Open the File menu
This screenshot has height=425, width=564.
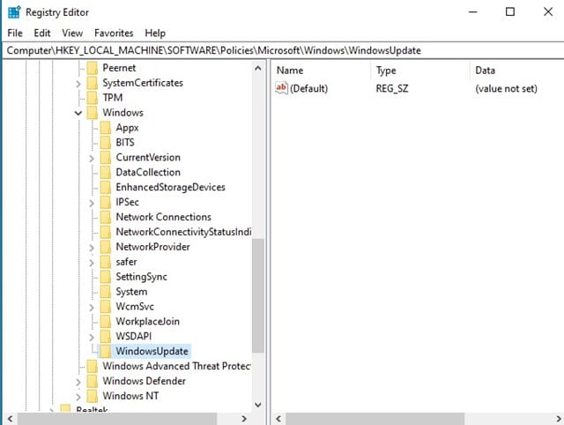tap(15, 33)
